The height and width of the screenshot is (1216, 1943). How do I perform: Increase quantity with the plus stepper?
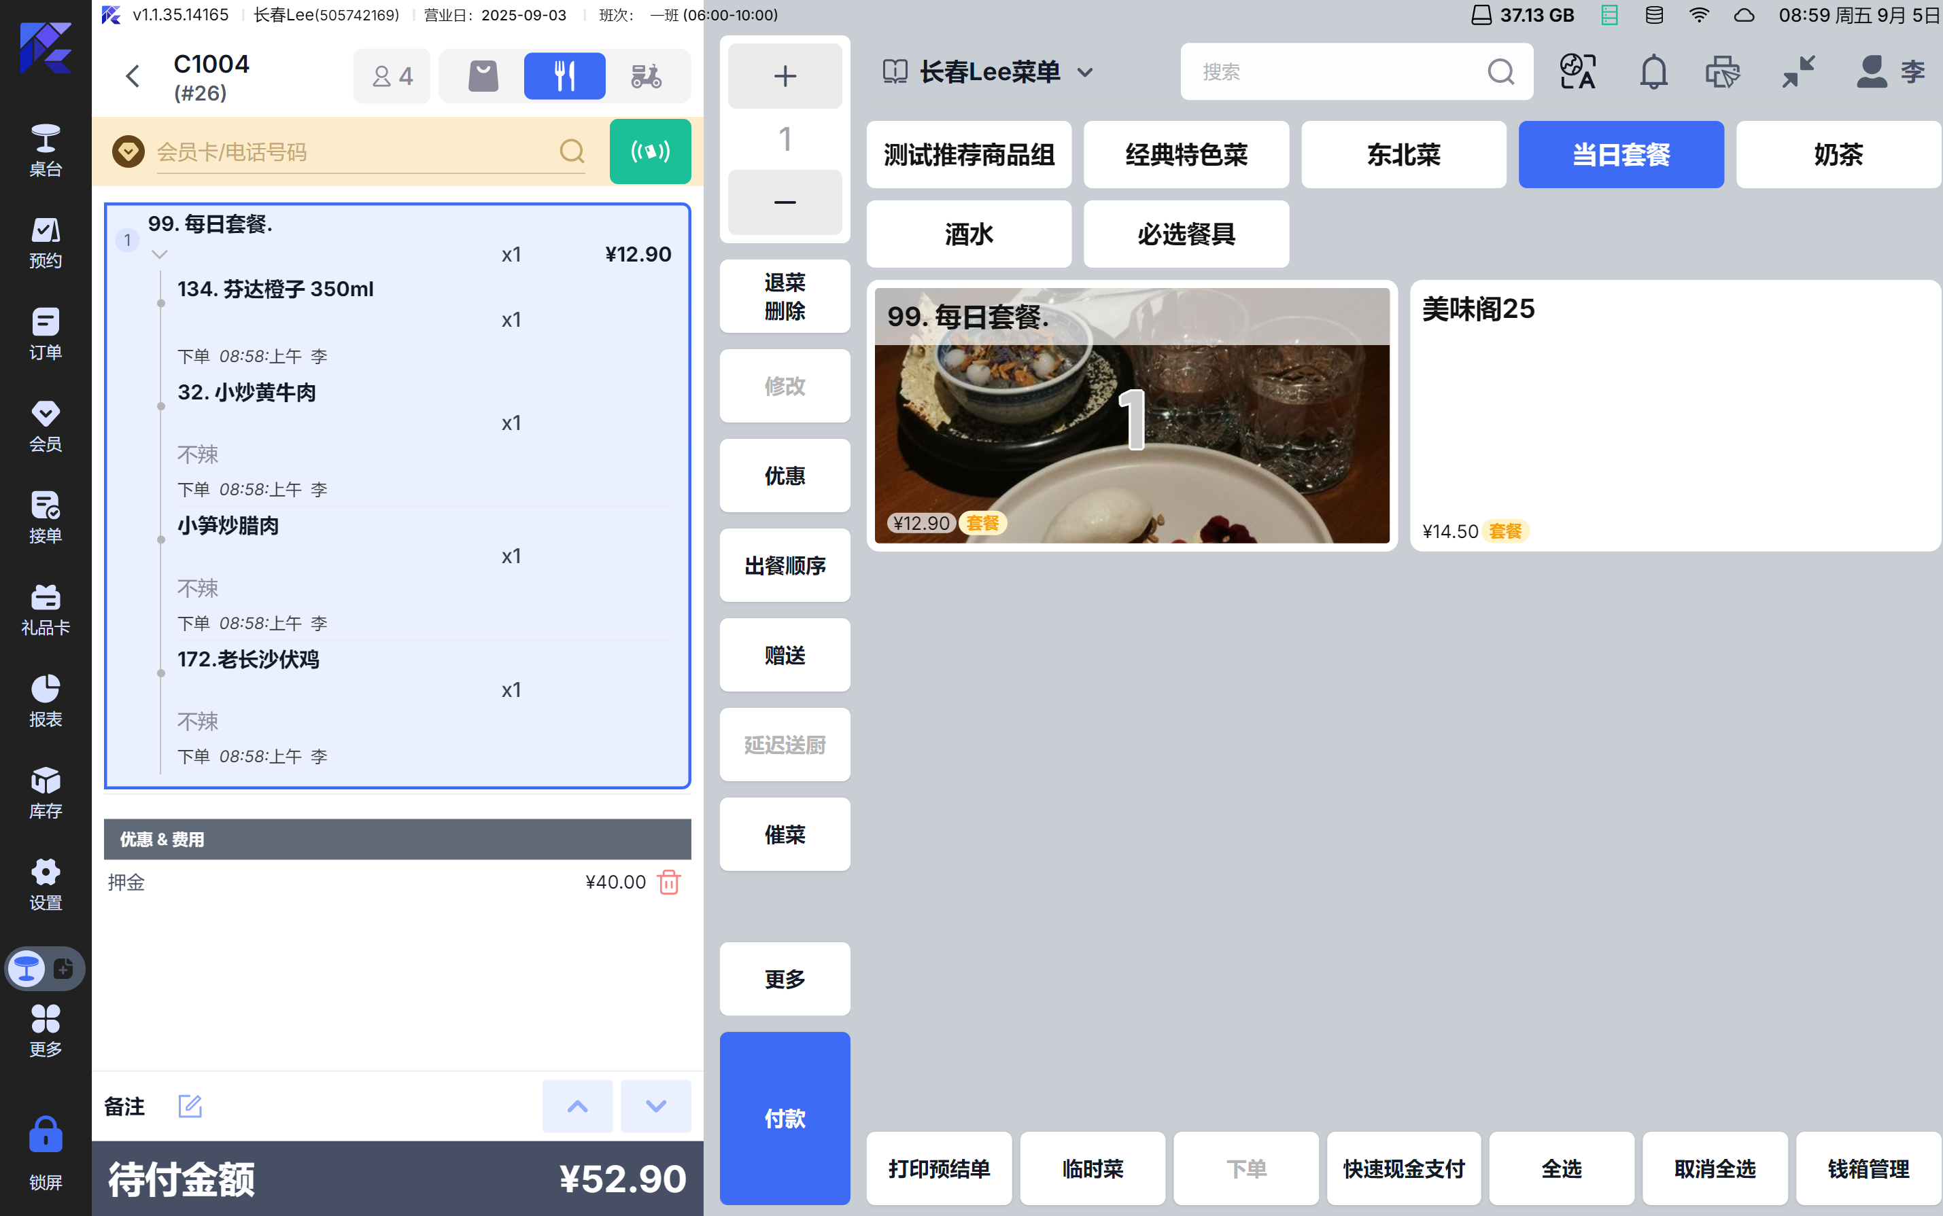[784, 76]
